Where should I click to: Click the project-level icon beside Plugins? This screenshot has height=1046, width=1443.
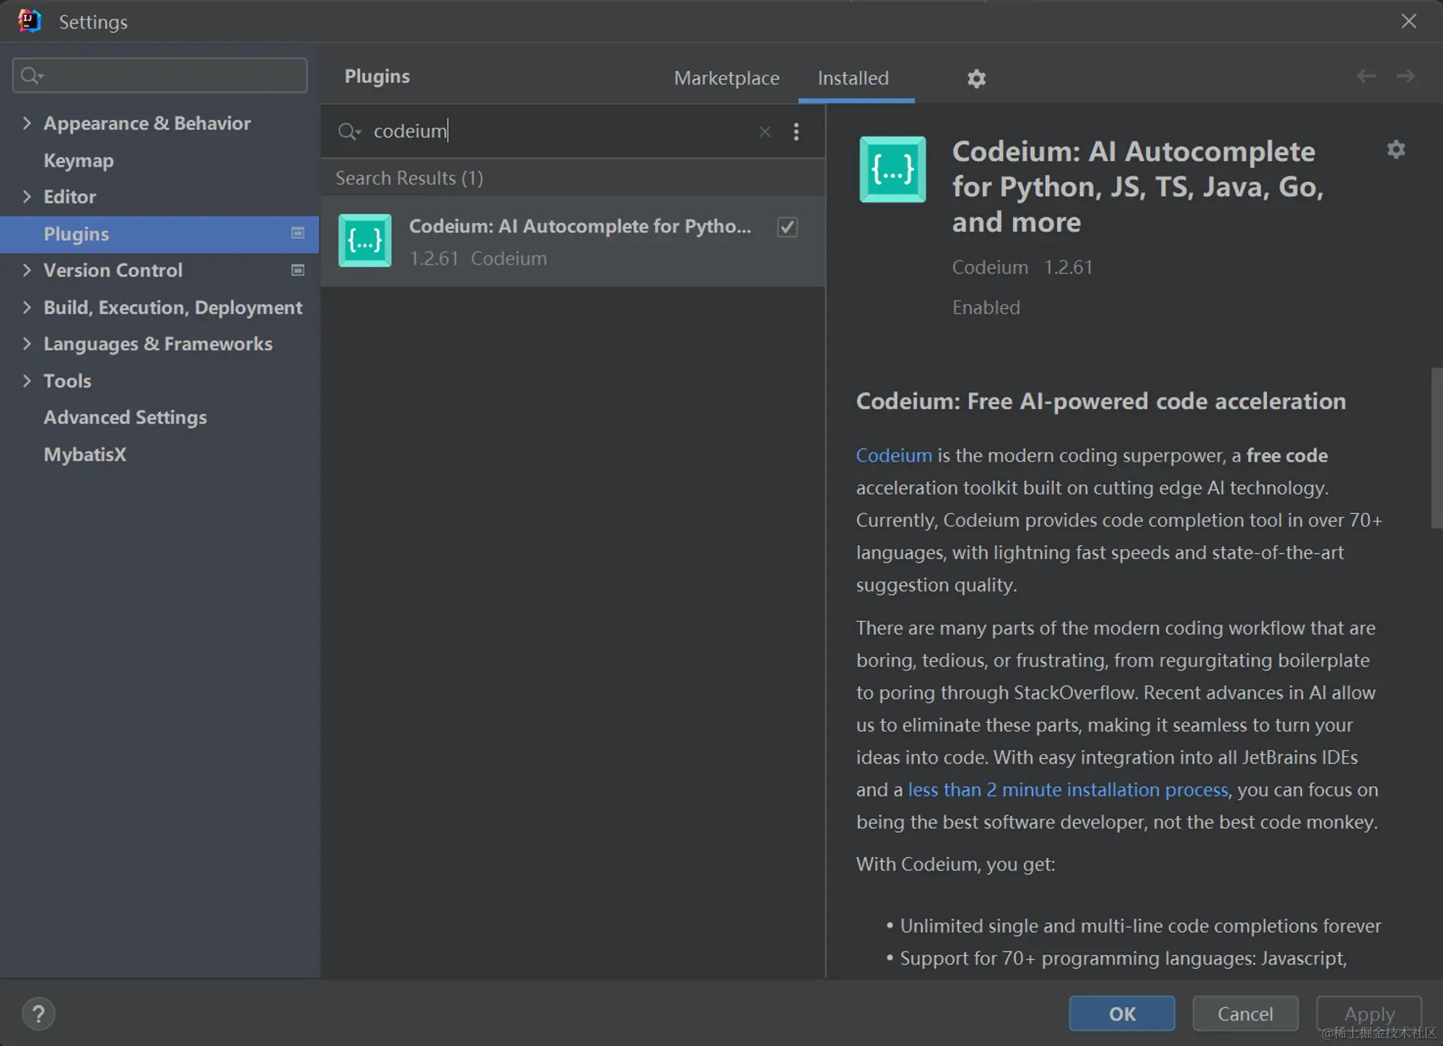(x=297, y=233)
